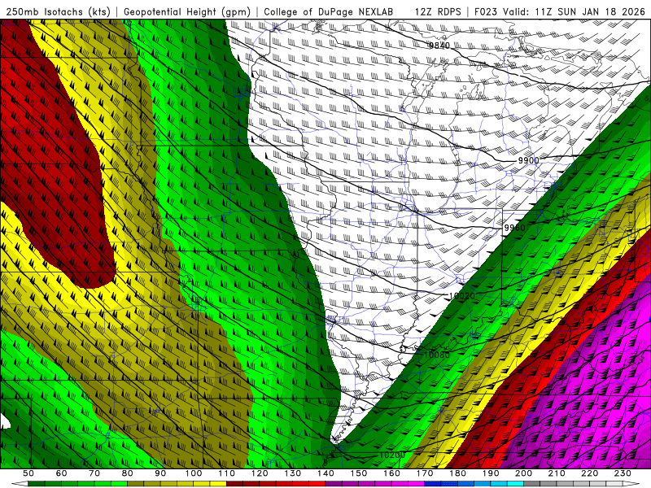Screen dimensions: 651x488
Task: Click the 160 knot legend label
Action: [x=392, y=473]
